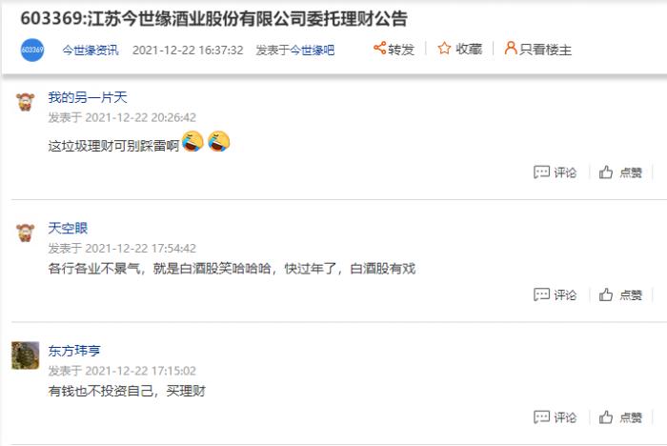Viewport: 667px width, 446px height.
Task: Like 东方玮亨's comment with thumbs-up
Action: pyautogui.click(x=606, y=417)
